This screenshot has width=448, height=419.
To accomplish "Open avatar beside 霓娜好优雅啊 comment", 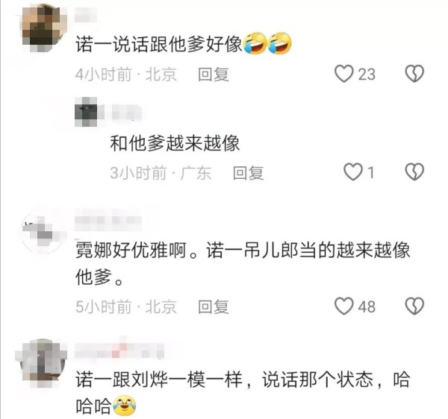I will click(44, 233).
